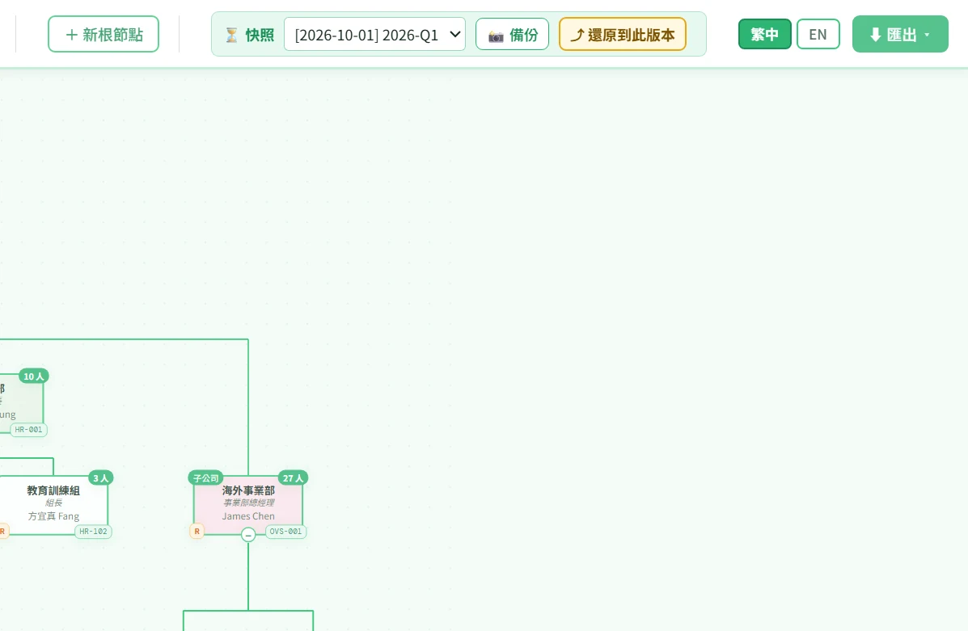This screenshot has height=631, width=968.
Task: Add a new root node (新根節點)
Action: pos(103,34)
